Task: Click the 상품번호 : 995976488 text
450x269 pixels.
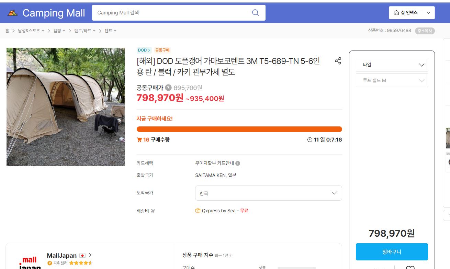Action: click(390, 31)
